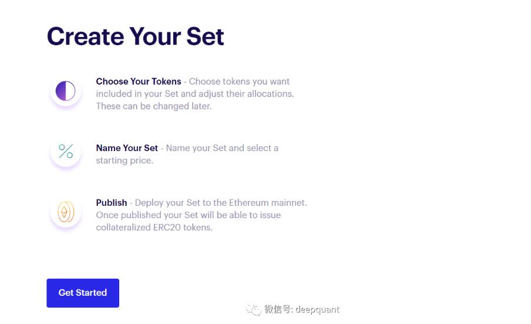Click the word "Set" in the main title
This screenshot has height=324, width=531.
205,36
